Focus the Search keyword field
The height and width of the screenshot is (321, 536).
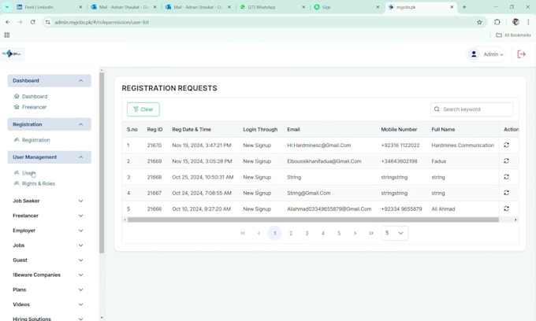point(472,109)
